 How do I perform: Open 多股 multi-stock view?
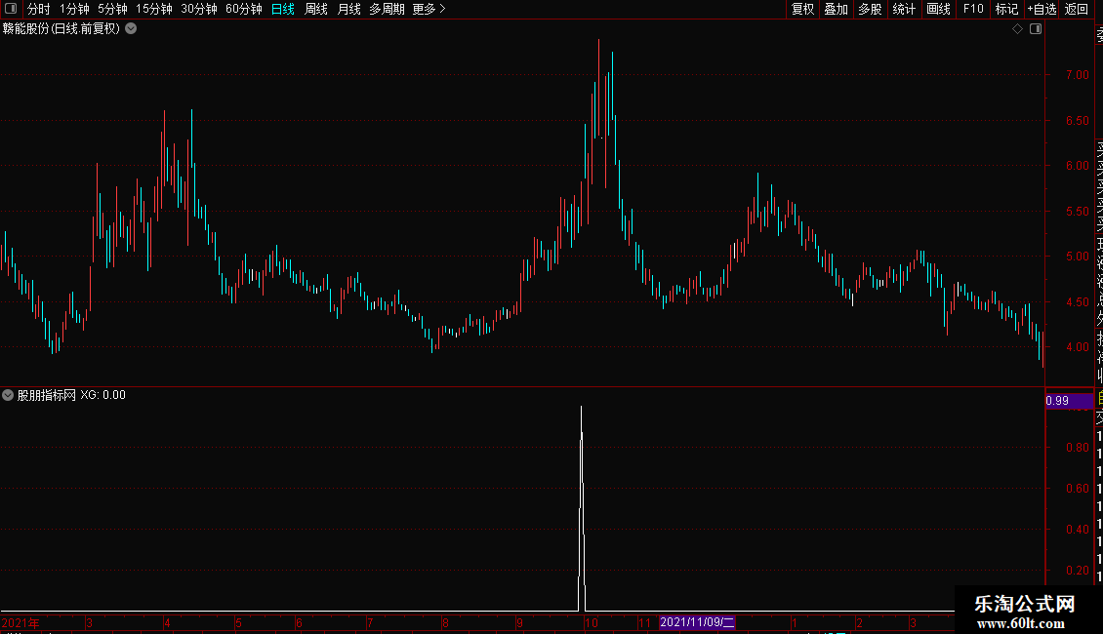tap(870, 9)
